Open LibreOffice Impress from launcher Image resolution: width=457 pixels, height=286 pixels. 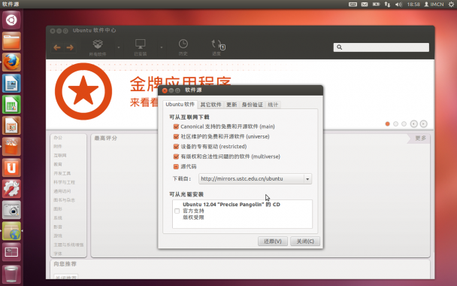(11, 126)
